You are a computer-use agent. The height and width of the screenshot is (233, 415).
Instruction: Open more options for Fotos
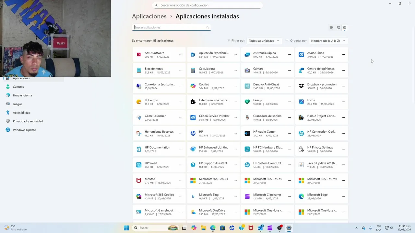(343, 102)
